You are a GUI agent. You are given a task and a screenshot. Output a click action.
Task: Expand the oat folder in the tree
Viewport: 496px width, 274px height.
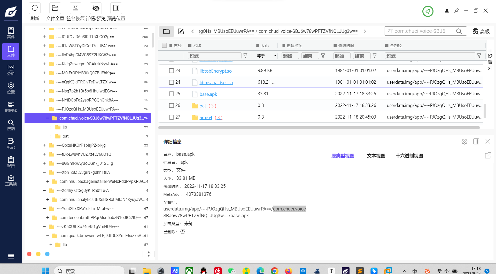[51, 136]
